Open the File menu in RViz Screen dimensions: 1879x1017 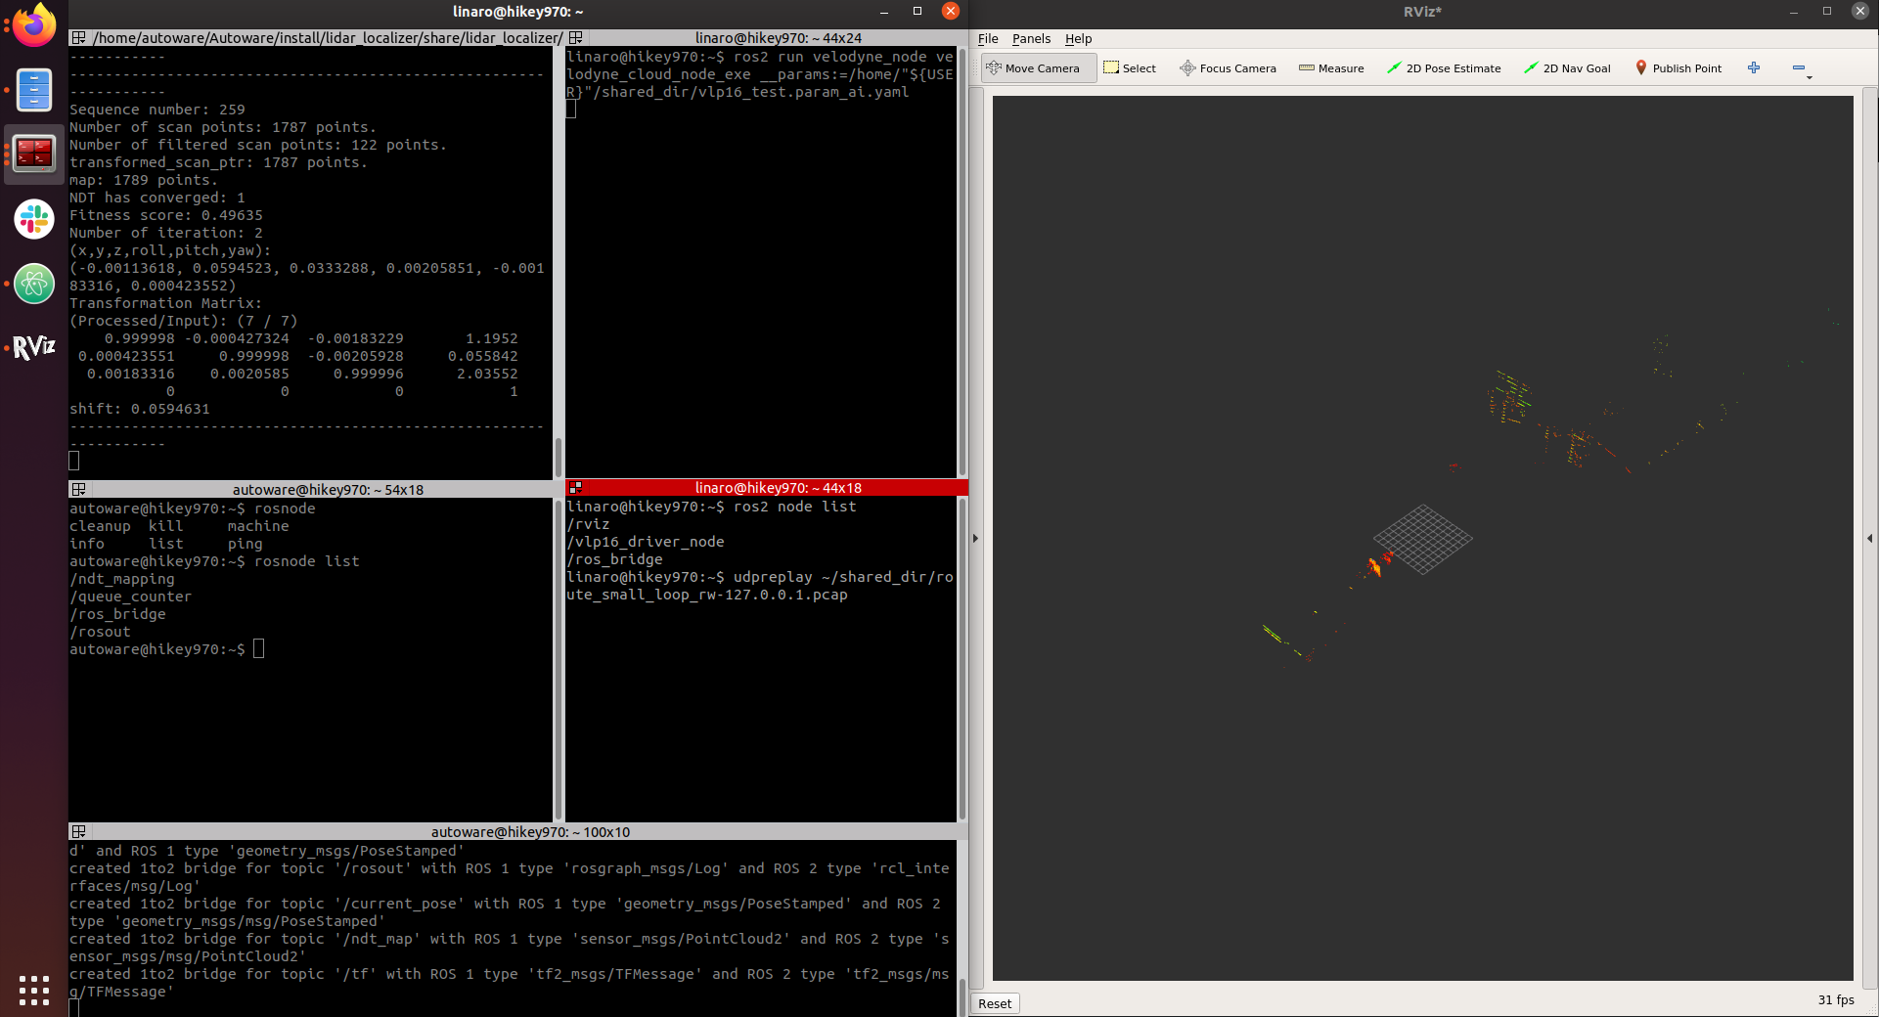click(x=988, y=39)
